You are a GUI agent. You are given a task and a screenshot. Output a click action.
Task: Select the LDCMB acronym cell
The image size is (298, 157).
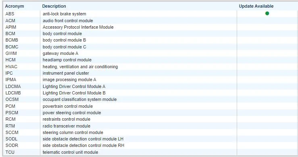click(13, 93)
